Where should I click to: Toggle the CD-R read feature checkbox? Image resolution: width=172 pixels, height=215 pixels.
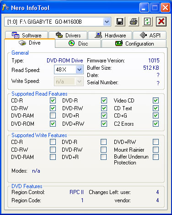[53, 101]
